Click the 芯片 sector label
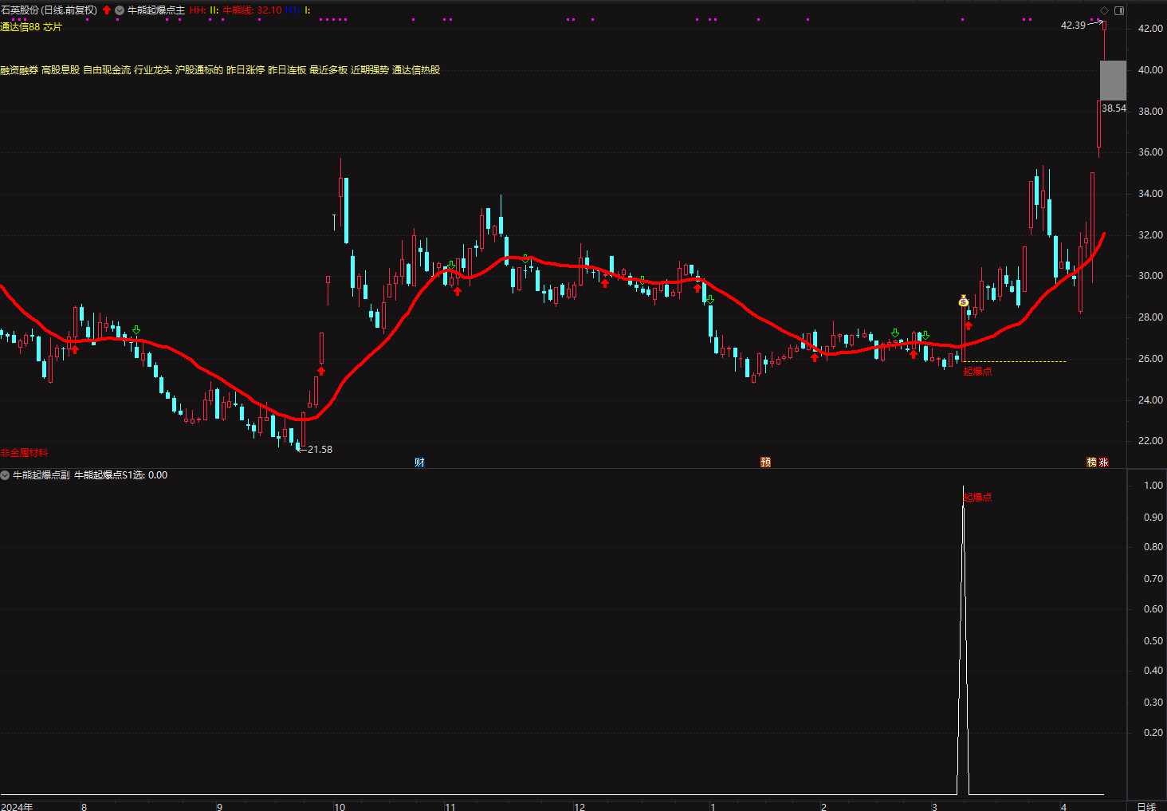Image resolution: width=1167 pixels, height=811 pixels. [53, 27]
